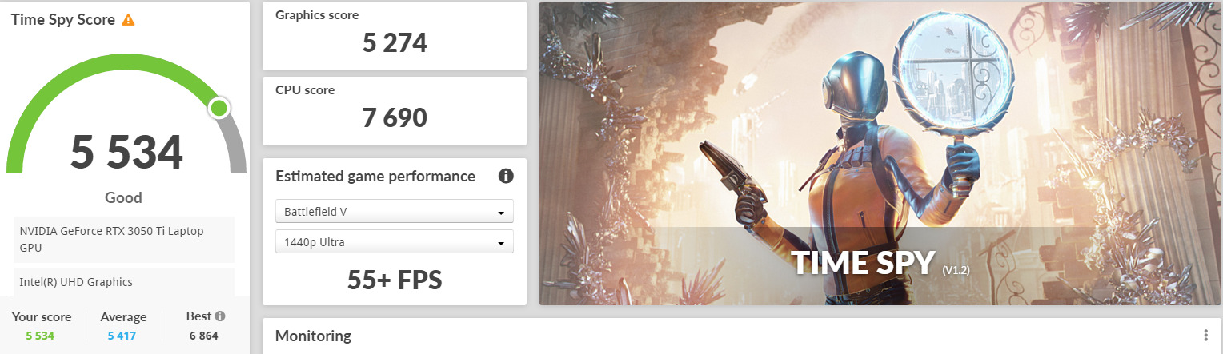
Task: Select the CPU score panel
Action: [x=395, y=111]
